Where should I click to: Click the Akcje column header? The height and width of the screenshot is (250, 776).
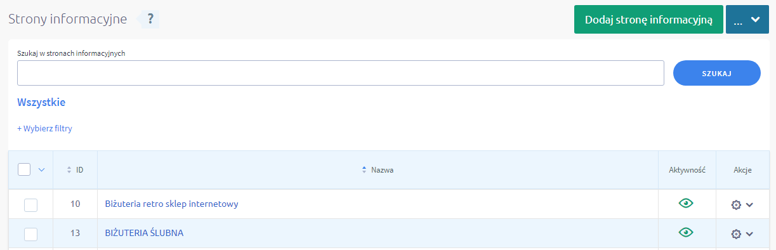[742, 169]
